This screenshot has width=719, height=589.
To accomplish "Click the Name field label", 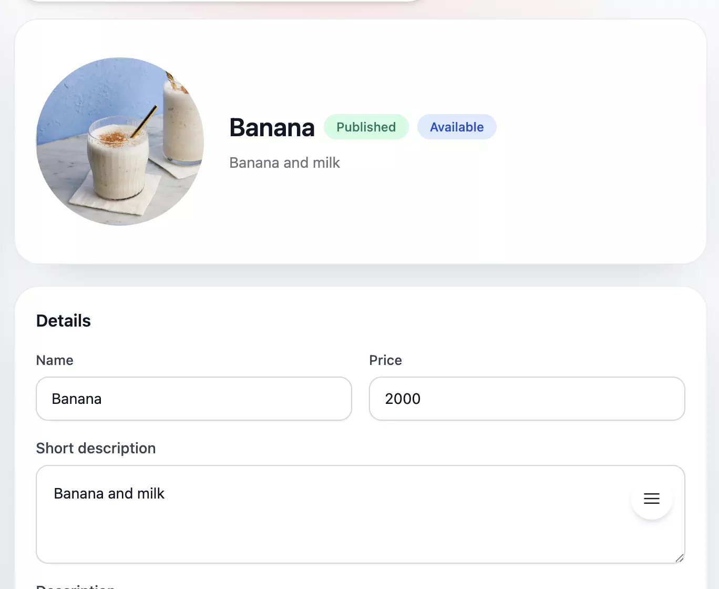I will [55, 360].
